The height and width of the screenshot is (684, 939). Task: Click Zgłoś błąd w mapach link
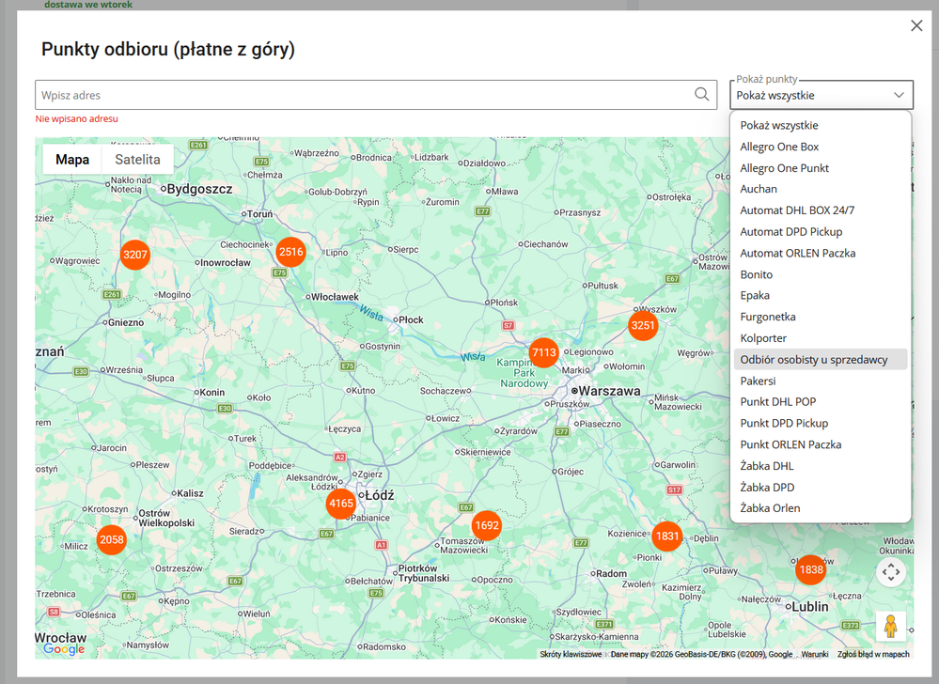873,654
